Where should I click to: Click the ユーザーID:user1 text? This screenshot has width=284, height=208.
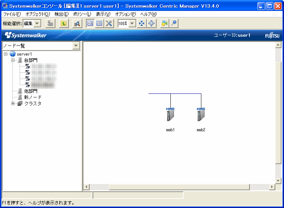pos(232,35)
